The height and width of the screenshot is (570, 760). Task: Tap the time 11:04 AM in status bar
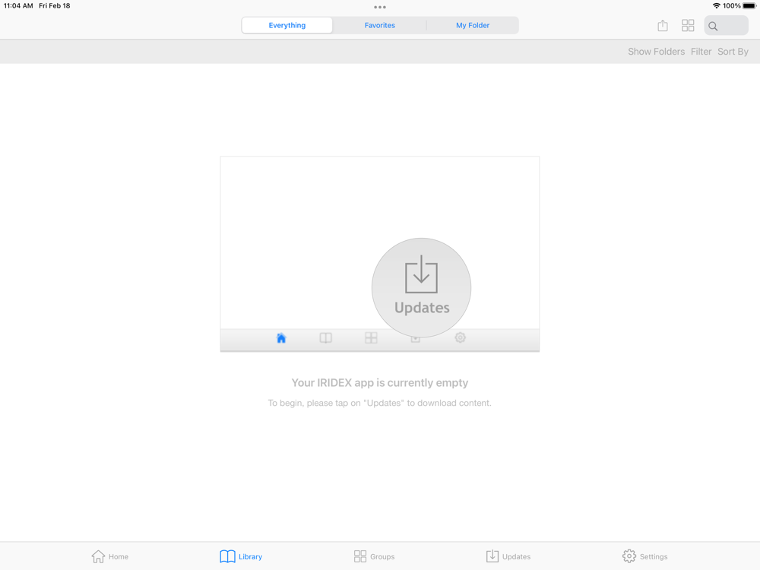(x=18, y=6)
